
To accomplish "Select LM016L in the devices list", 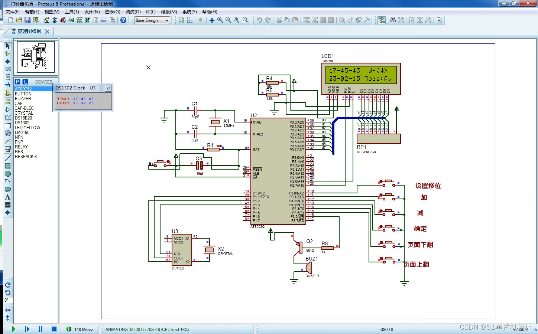I will [x=22, y=132].
